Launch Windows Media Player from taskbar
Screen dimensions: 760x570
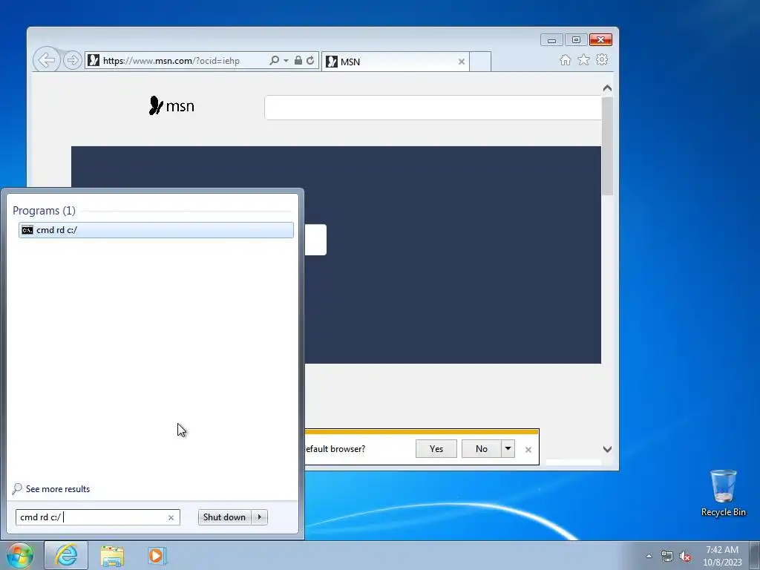(157, 555)
